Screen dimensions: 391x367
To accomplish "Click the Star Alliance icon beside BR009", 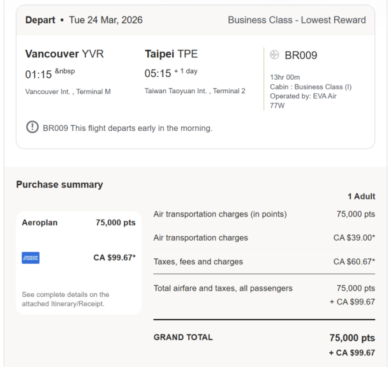I will coord(275,55).
